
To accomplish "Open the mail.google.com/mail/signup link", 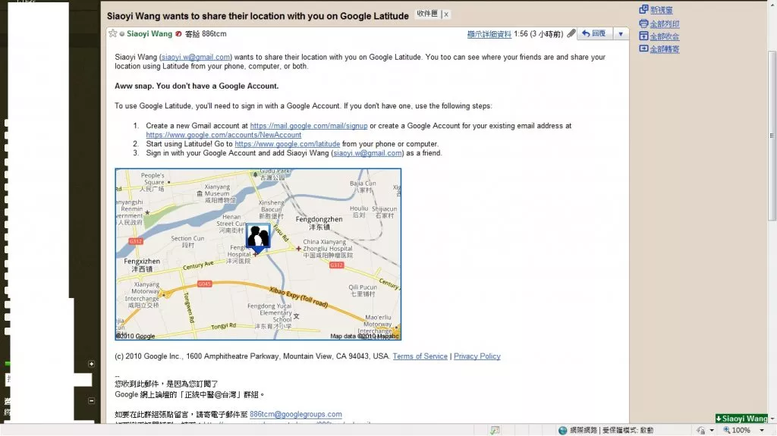I will pos(309,126).
